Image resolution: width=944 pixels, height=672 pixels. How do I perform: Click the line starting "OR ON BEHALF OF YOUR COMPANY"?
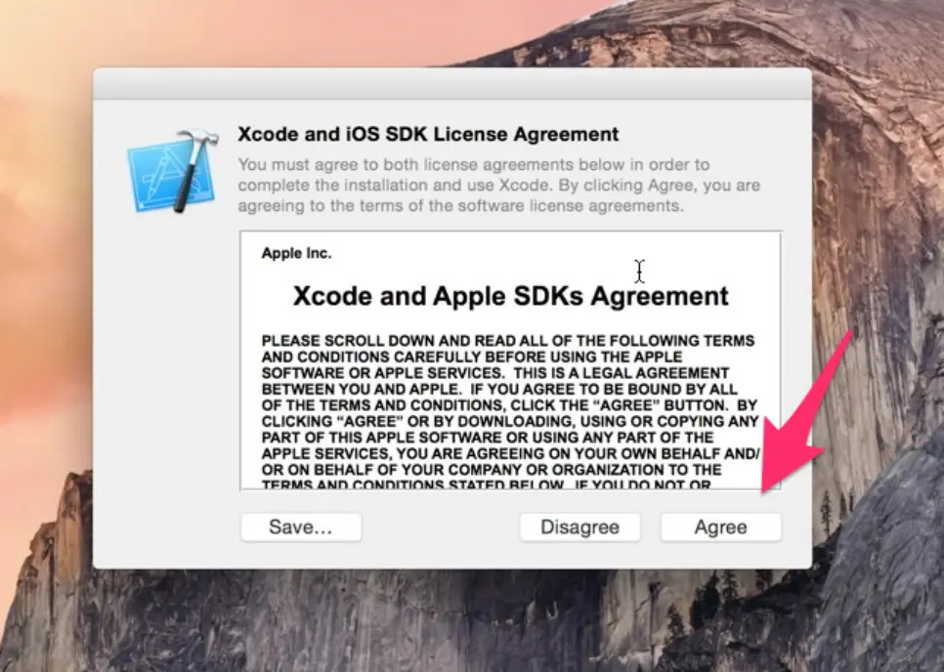[492, 470]
